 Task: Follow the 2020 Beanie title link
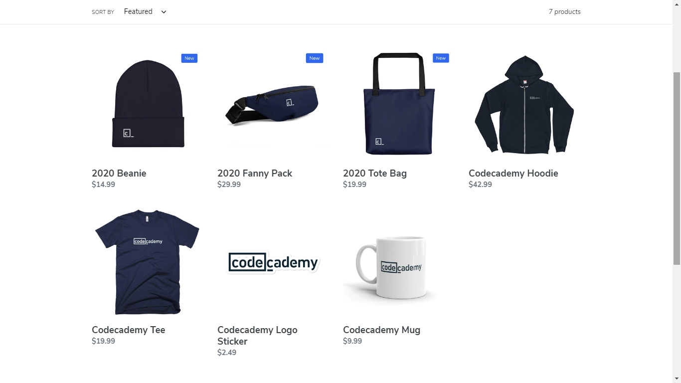coord(119,174)
